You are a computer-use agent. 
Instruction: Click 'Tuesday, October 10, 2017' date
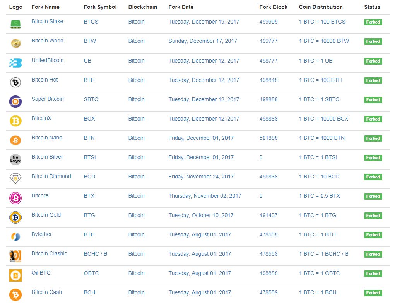201,215
